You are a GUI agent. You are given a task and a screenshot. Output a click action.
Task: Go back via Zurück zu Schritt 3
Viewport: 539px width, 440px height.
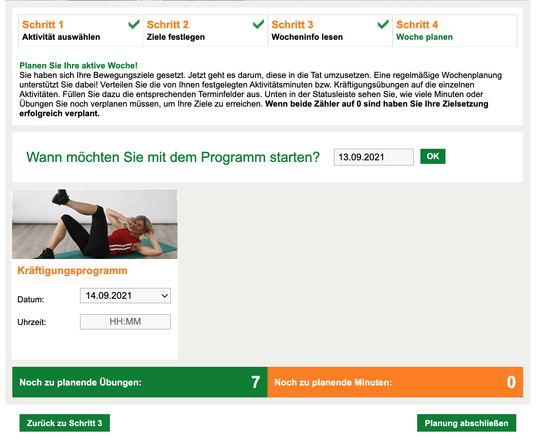(x=64, y=423)
